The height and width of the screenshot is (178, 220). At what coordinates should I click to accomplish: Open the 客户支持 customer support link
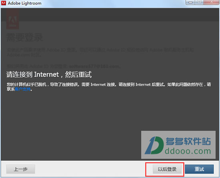pyautogui.click(x=22, y=89)
